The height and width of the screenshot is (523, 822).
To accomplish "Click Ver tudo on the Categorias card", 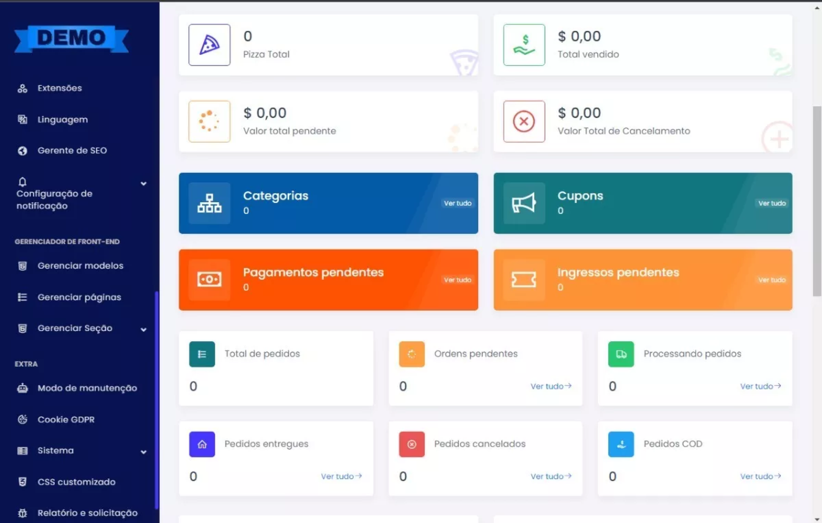I will pos(457,203).
